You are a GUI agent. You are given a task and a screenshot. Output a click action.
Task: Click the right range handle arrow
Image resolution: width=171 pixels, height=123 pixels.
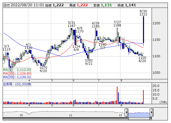tap(152, 112)
